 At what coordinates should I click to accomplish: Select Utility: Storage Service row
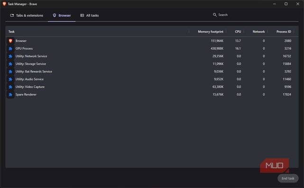(x=152, y=64)
